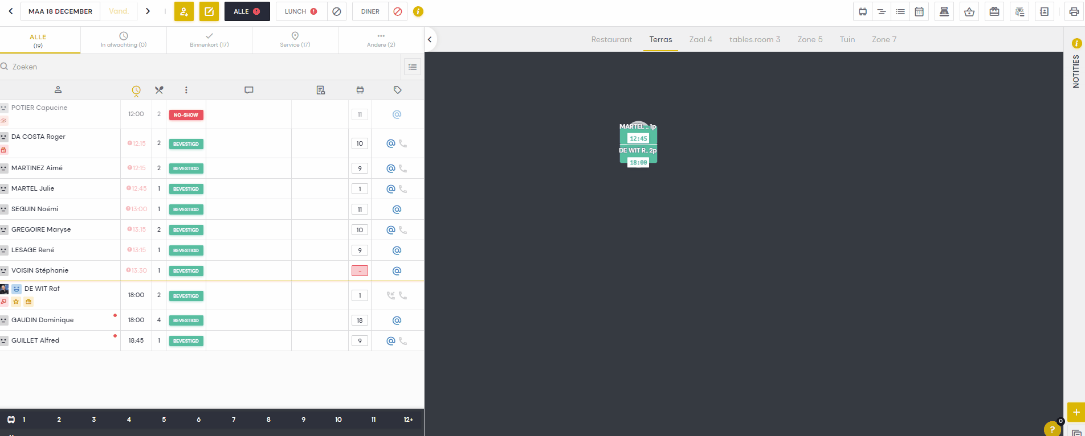Select the DINER shift filter
The image size is (1085, 436).
click(370, 11)
